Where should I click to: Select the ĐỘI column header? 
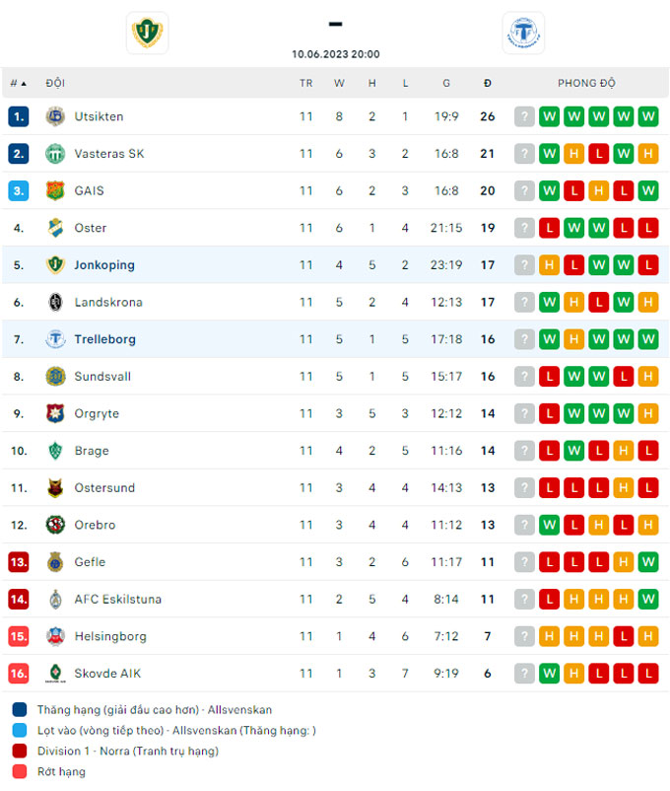point(55,83)
